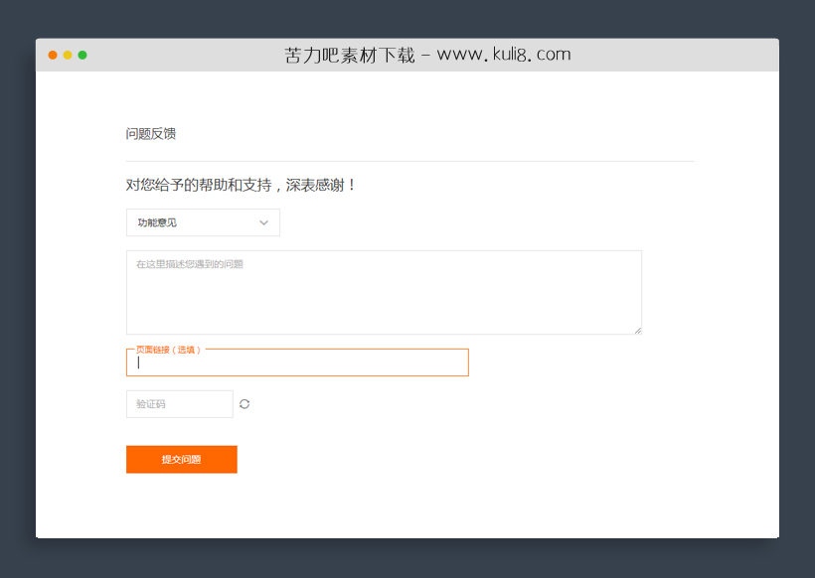This screenshot has height=578, width=815.
Task: Click the 问题反馈 heading
Action: pos(149,133)
